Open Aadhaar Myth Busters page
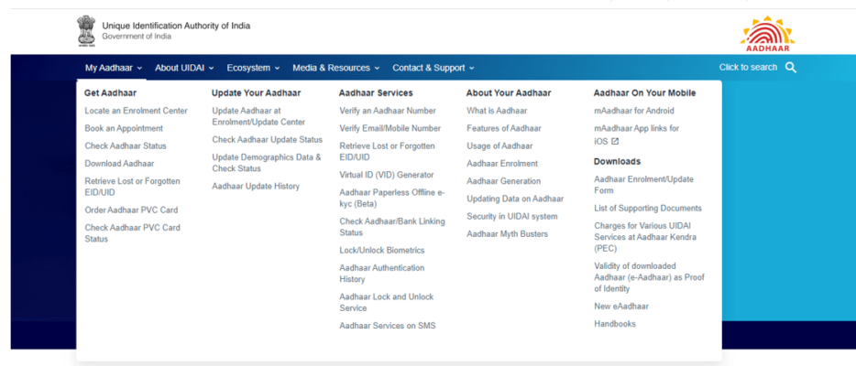The image size is (856, 366). click(x=507, y=234)
